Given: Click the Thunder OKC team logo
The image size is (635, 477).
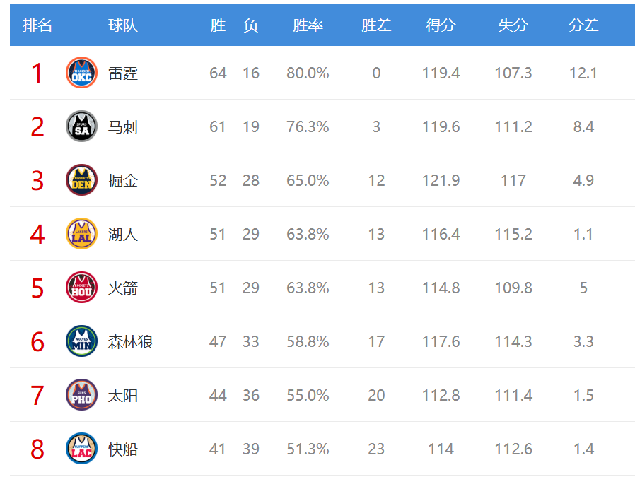Looking at the screenshot, I should click(81, 73).
